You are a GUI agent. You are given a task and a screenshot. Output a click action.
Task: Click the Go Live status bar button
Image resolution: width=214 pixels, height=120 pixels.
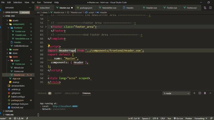pyautogui.click(x=178, y=119)
